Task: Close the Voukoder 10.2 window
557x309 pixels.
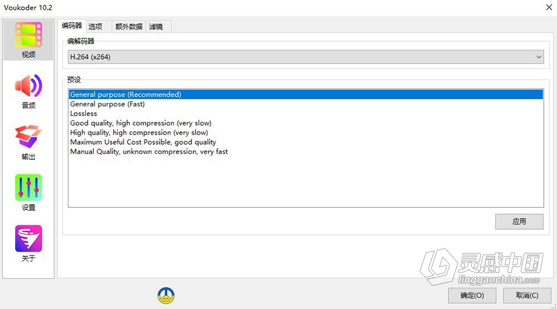Action: click(549, 8)
